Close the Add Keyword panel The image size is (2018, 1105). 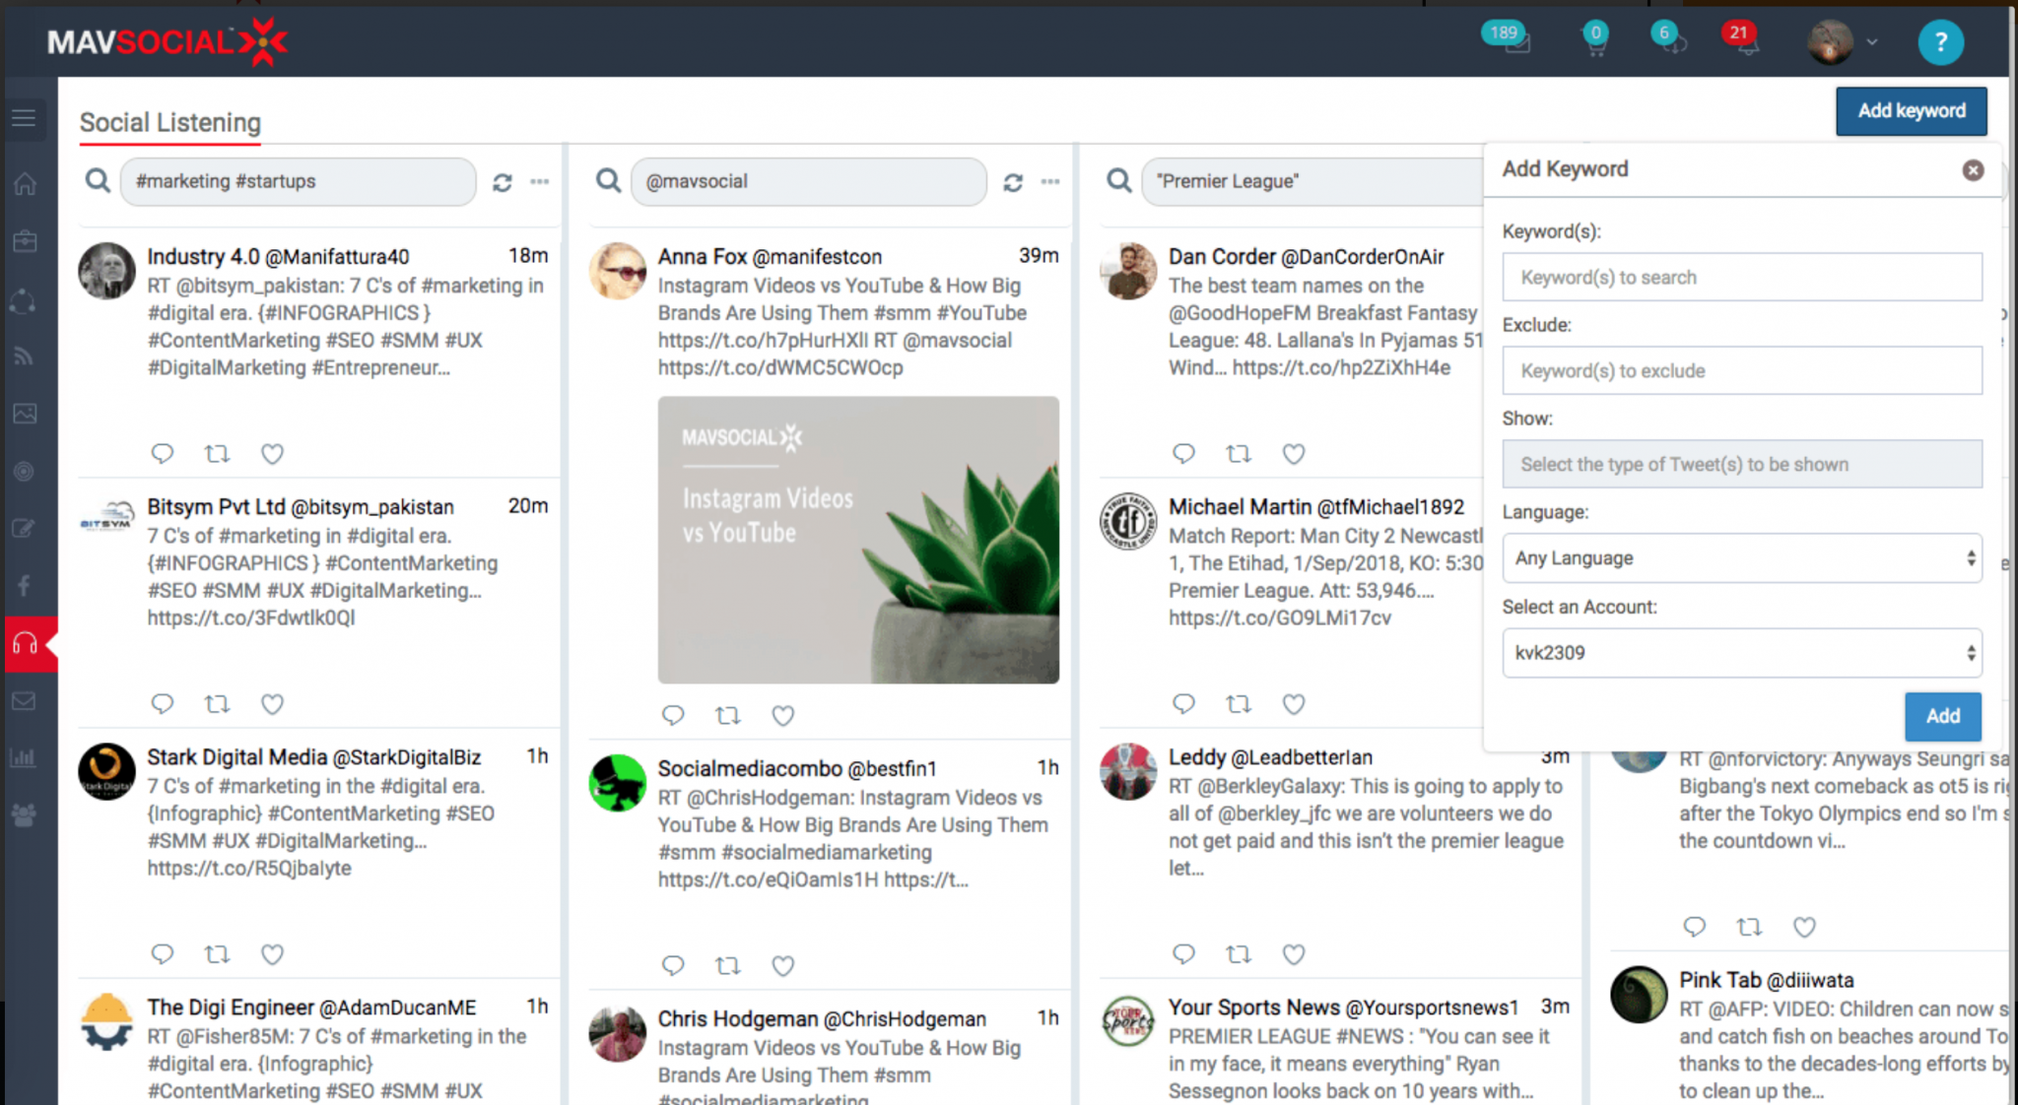[x=1973, y=170]
